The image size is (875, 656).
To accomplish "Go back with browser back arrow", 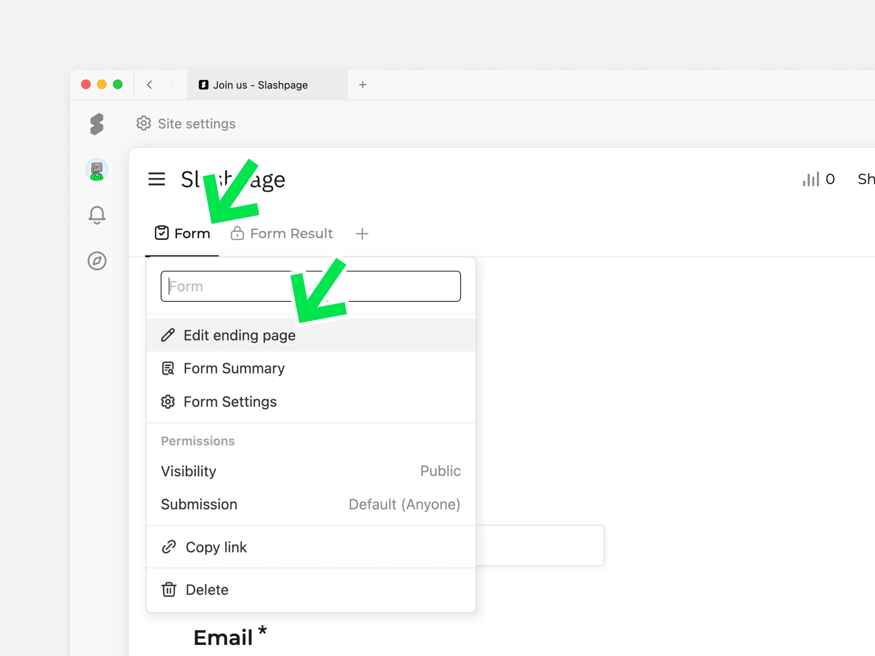I will tap(150, 85).
